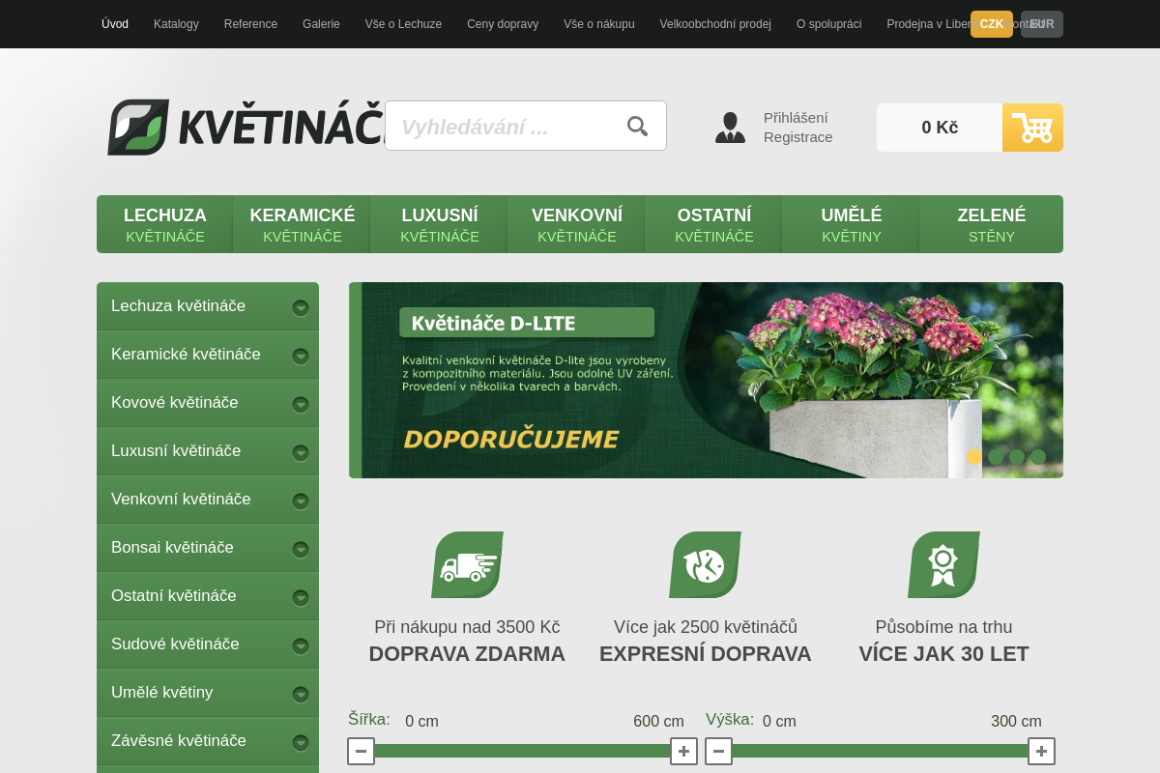Open Vše o Lechuze page
The image size is (1160, 773).
pos(403,24)
